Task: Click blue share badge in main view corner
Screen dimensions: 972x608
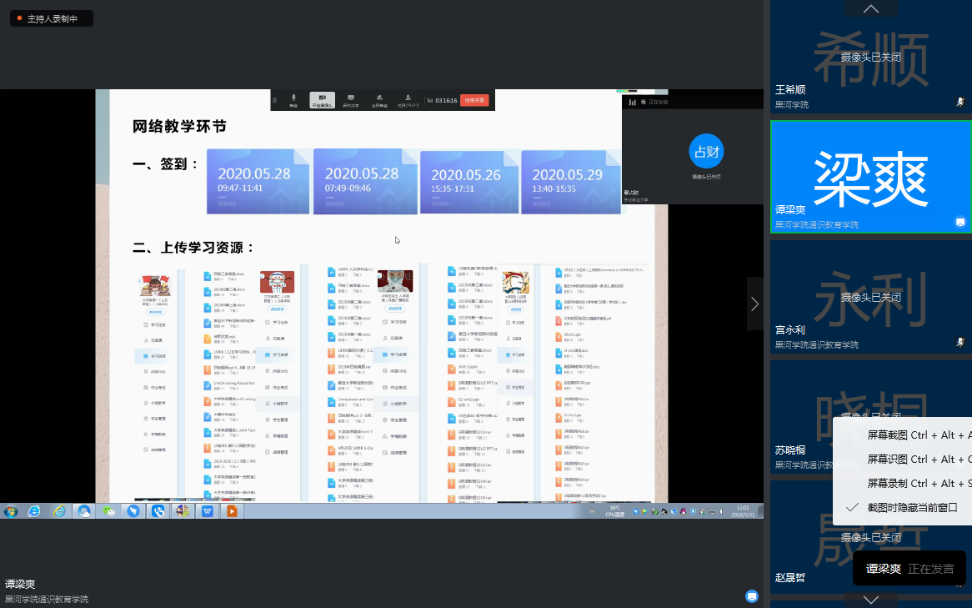Action: [752, 596]
